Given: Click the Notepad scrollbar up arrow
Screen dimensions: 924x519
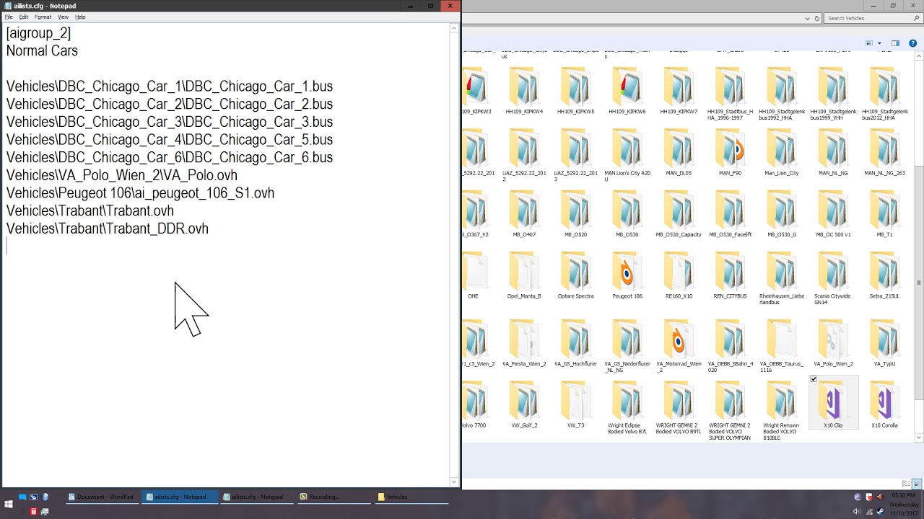Looking at the screenshot, I should (x=455, y=29).
